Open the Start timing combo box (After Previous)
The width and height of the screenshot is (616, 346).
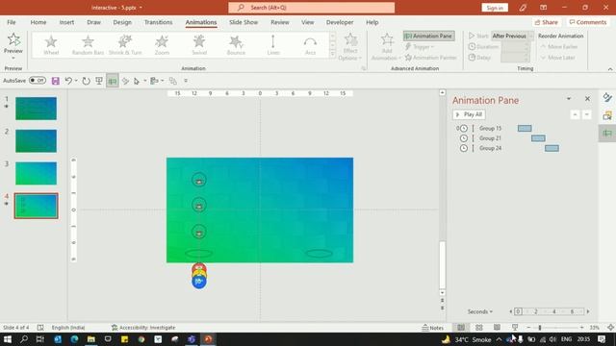click(513, 36)
